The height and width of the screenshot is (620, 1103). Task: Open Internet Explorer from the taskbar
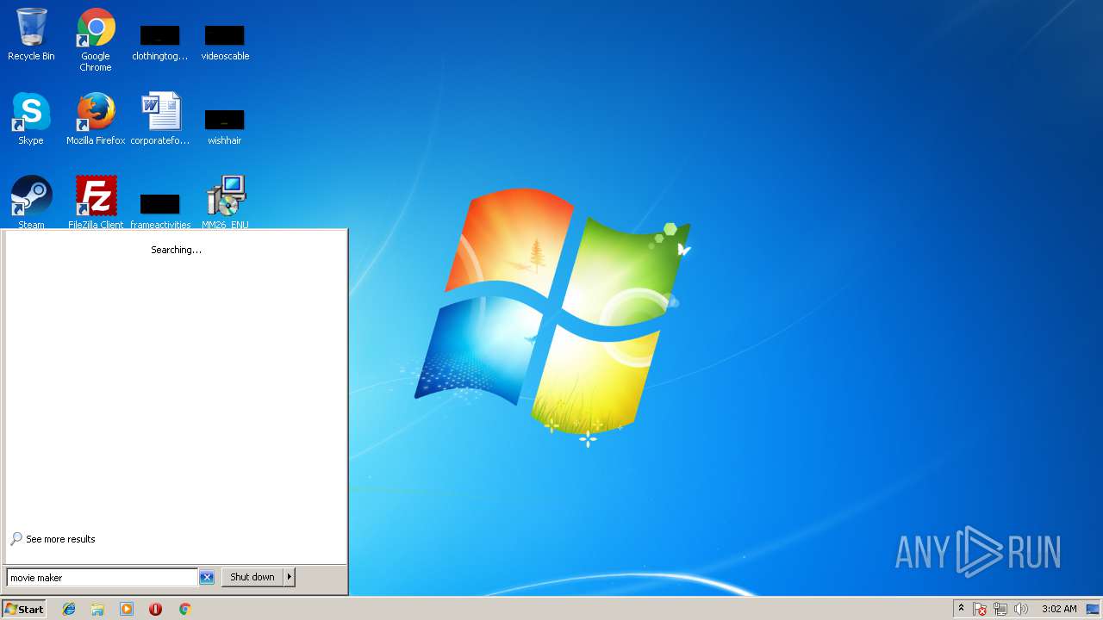pyautogui.click(x=69, y=609)
